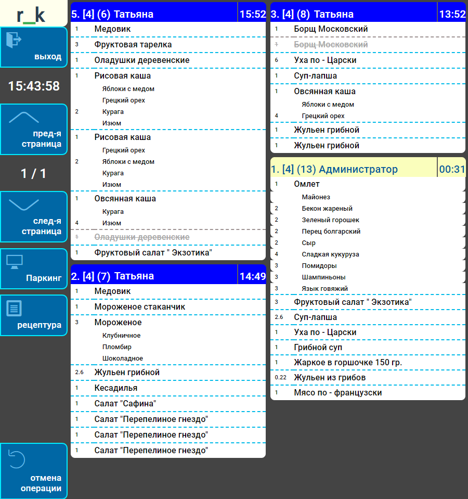
Task: Select the Мороженое item with flavors
Action: click(118, 323)
